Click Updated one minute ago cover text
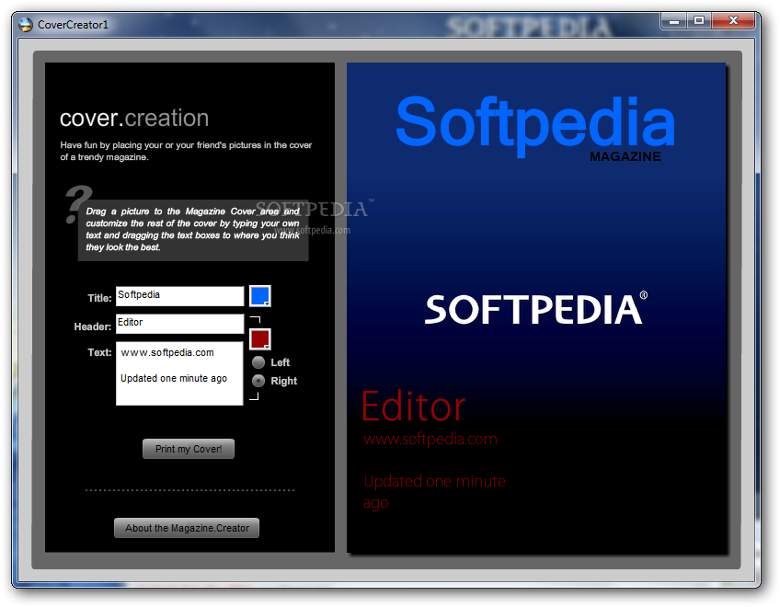 point(434,491)
